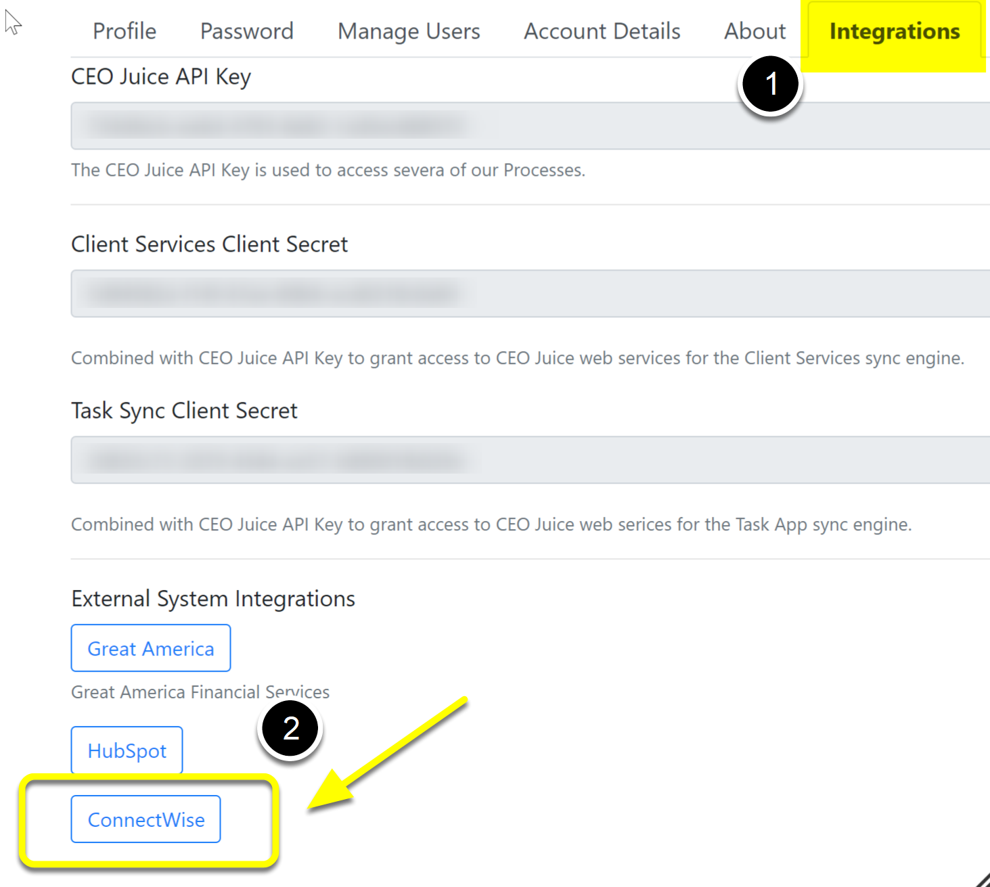Go to Manage Users tab
The height and width of the screenshot is (887, 990).
click(409, 31)
